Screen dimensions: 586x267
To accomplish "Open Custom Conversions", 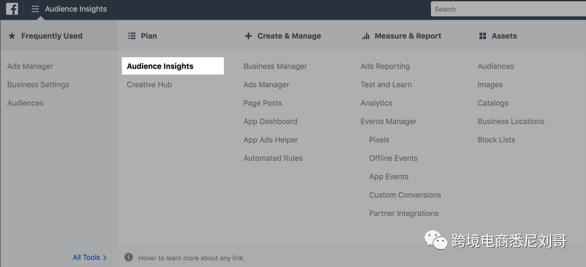I will 405,195.
